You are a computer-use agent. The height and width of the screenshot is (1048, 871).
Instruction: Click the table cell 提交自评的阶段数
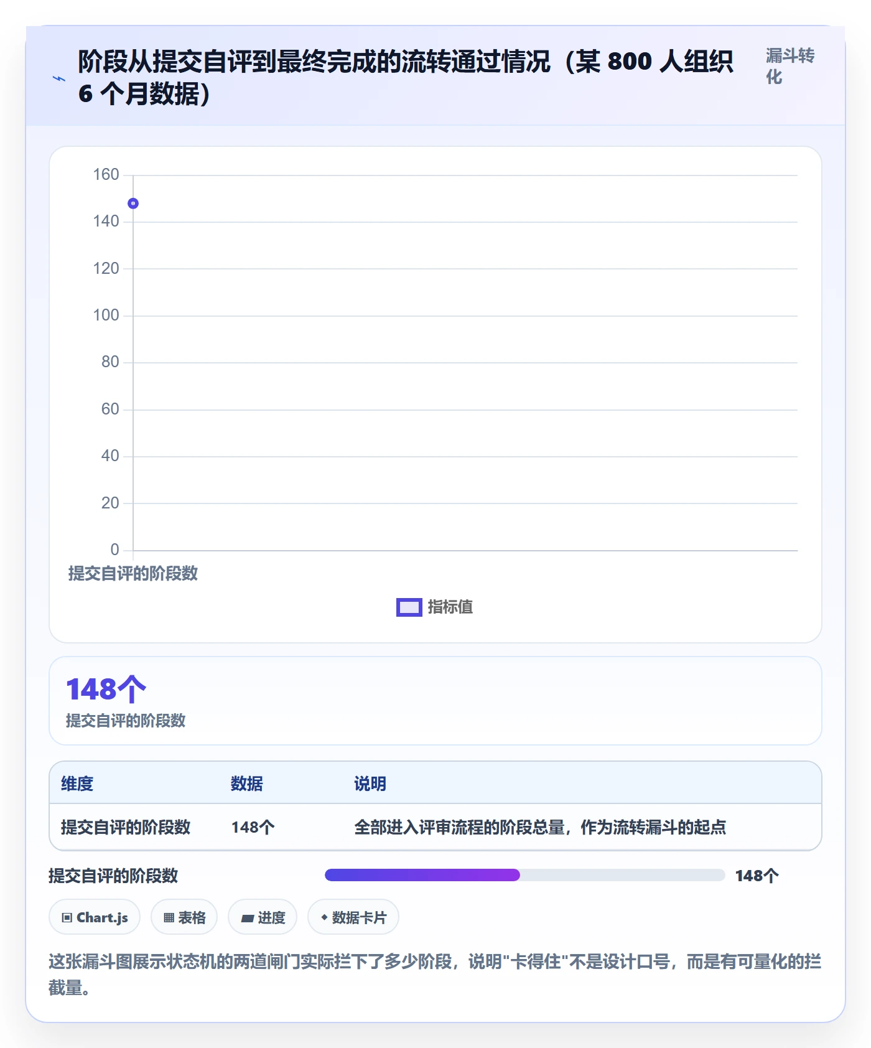pyautogui.click(x=126, y=827)
